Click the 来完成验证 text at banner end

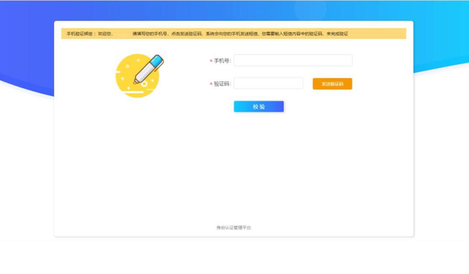(x=337, y=34)
